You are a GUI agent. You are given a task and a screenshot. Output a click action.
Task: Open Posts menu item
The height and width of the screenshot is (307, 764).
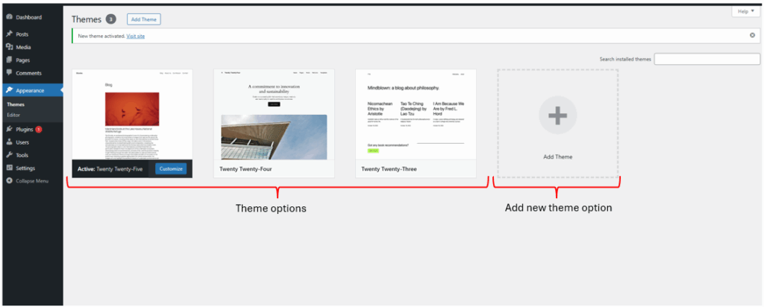coord(32,34)
